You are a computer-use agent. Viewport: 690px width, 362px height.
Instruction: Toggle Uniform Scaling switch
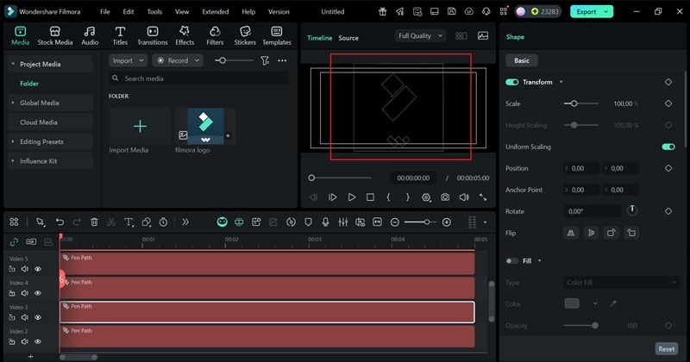coord(668,147)
